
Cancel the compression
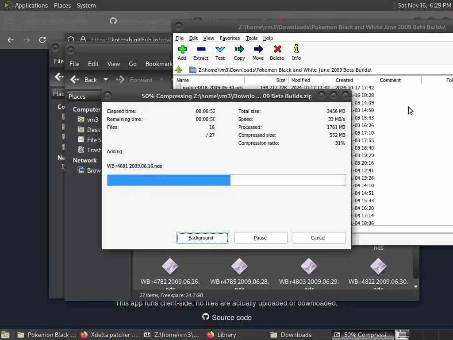319,238
